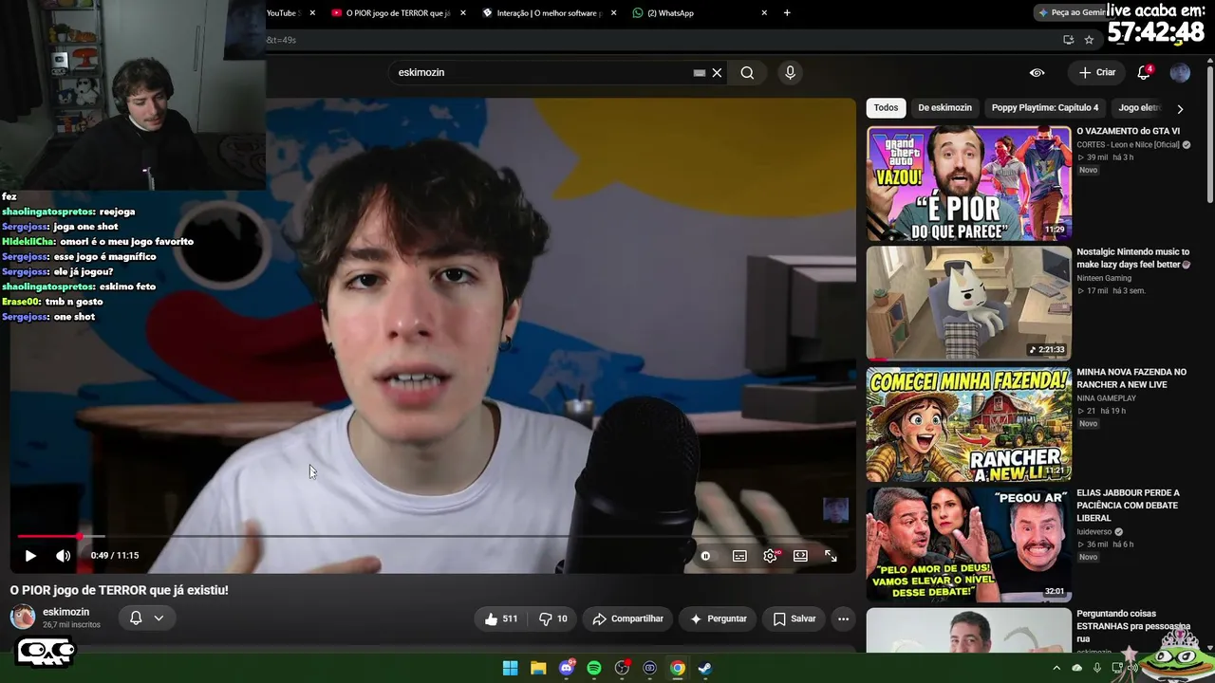This screenshot has width=1215, height=683.
Task: Like the video with 511 likes
Action: pos(500,618)
